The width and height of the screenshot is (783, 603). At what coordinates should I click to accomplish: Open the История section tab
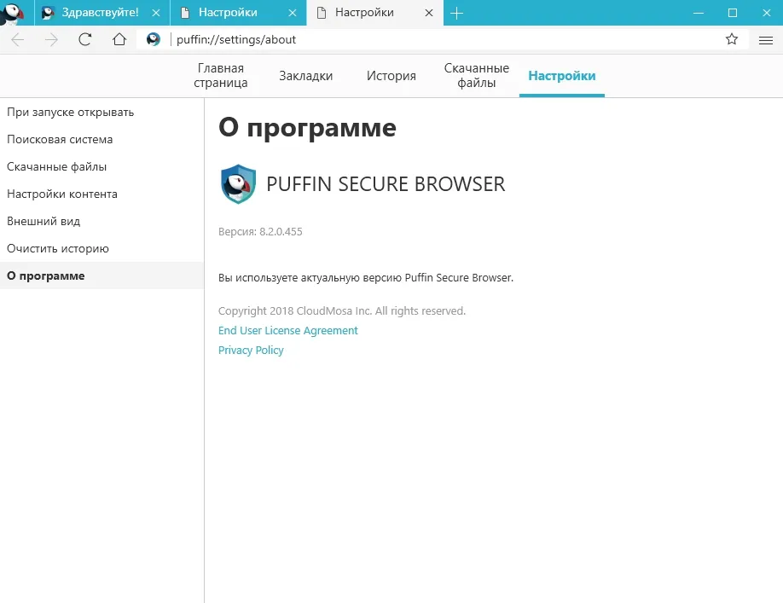click(391, 76)
